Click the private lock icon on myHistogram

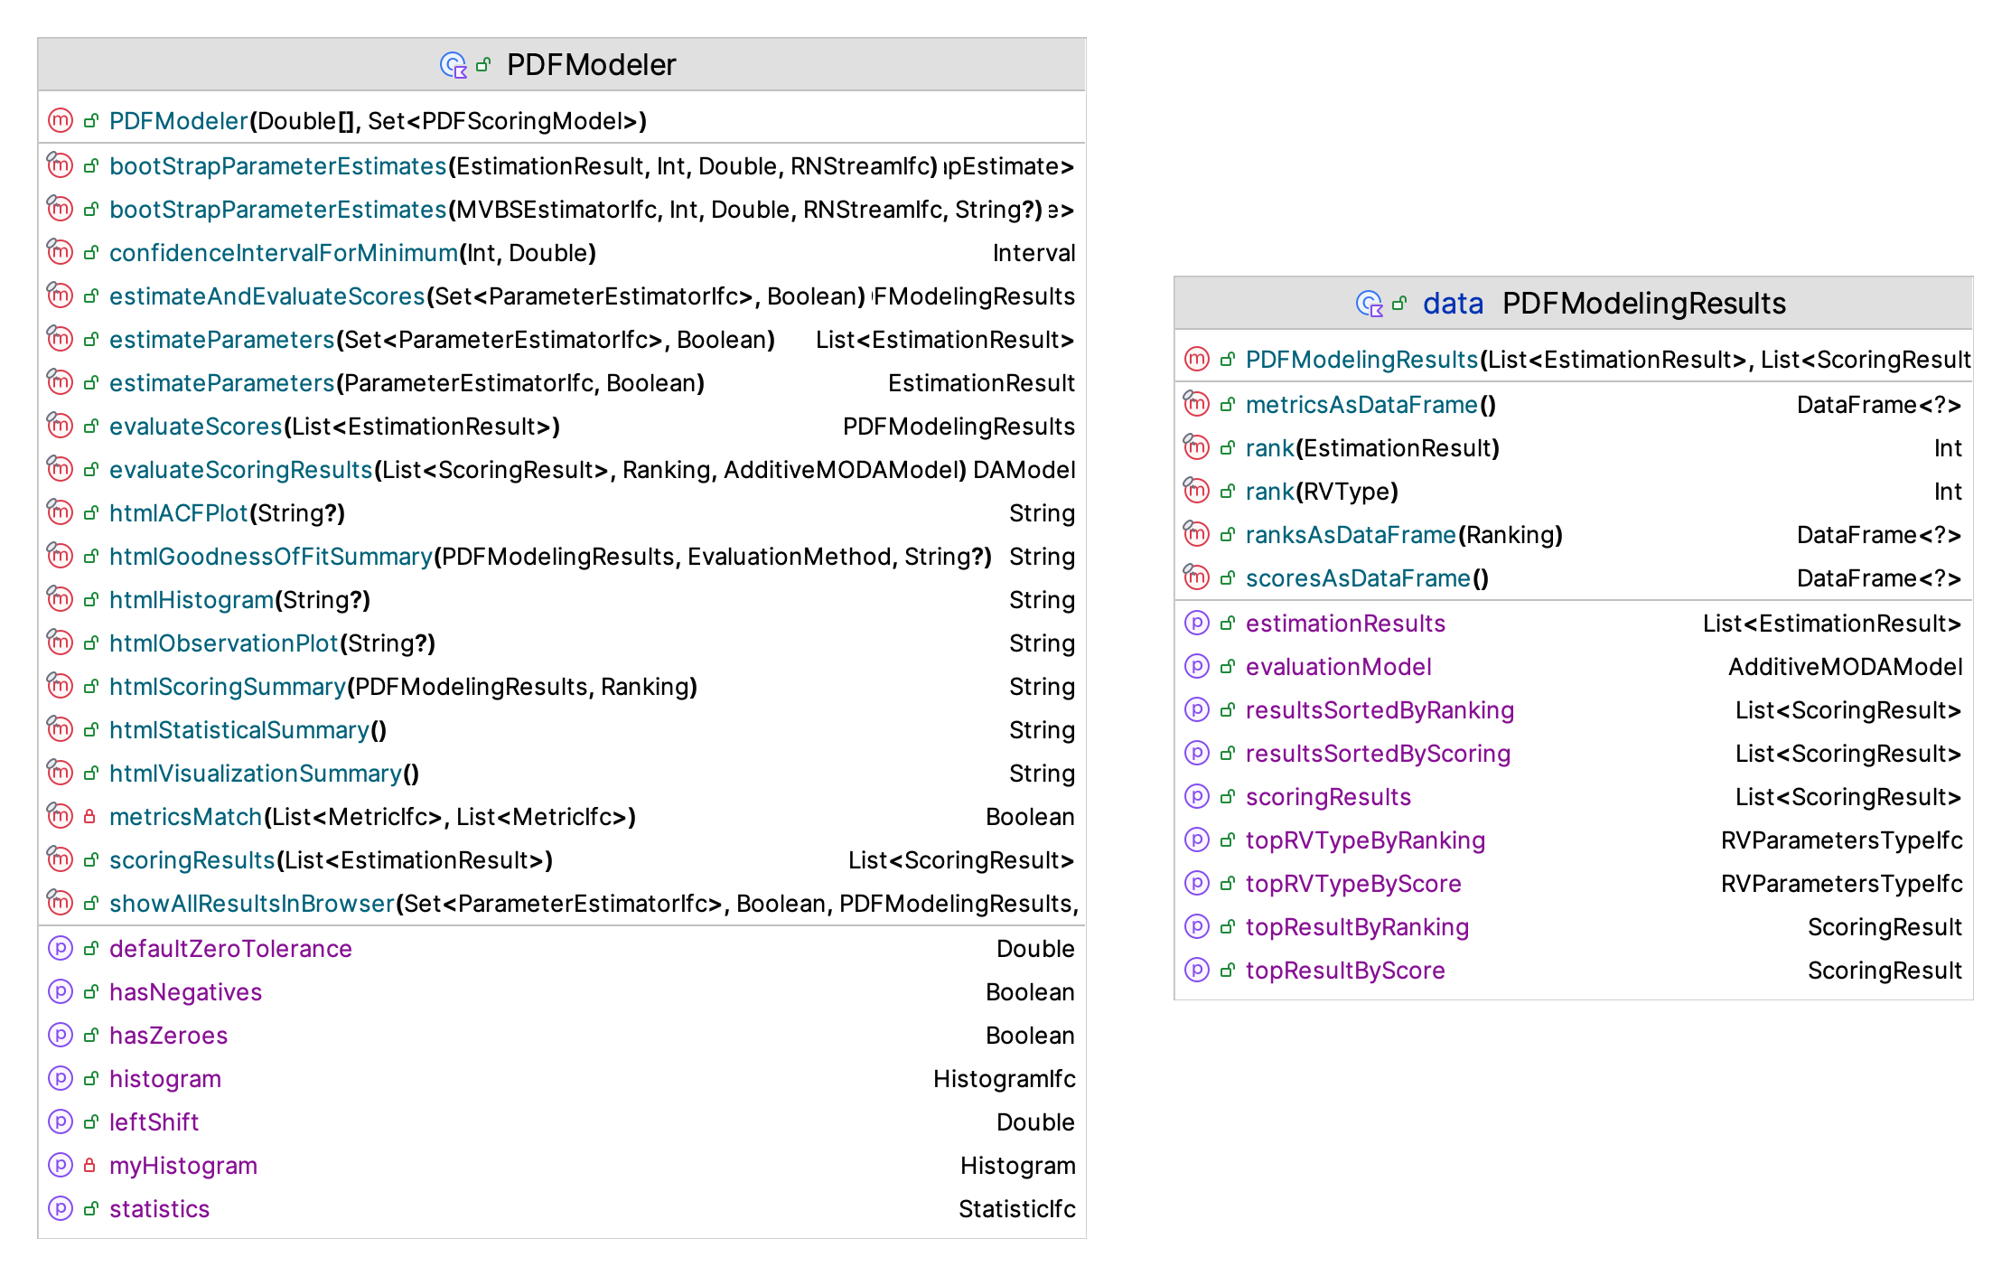[x=90, y=1165]
